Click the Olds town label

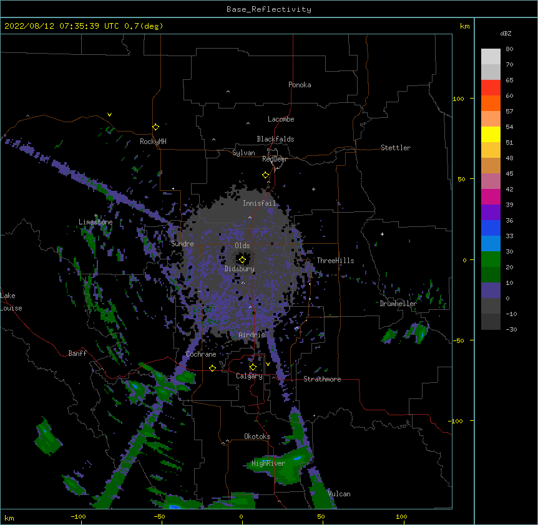pyautogui.click(x=242, y=246)
